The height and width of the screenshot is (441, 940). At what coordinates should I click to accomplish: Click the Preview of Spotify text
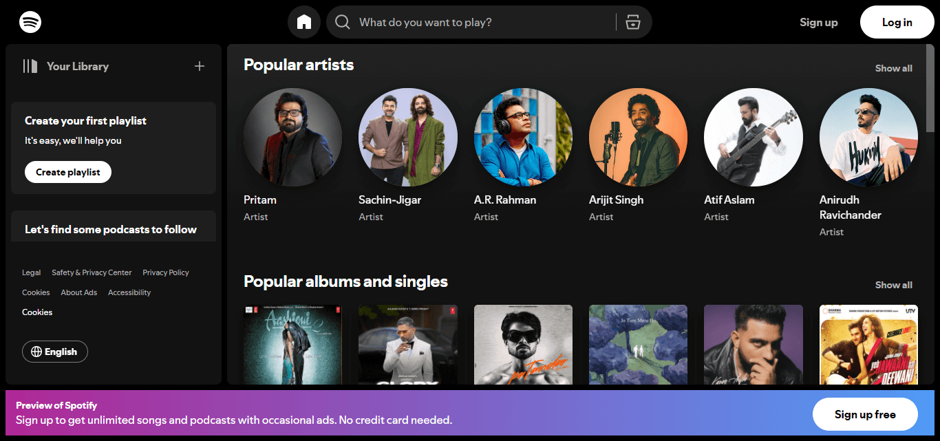point(56,405)
